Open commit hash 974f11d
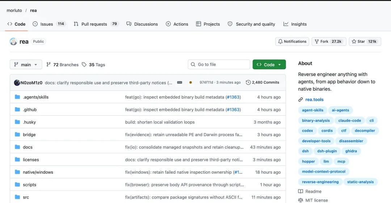Screen dimensions: 391x203 pos(206,82)
